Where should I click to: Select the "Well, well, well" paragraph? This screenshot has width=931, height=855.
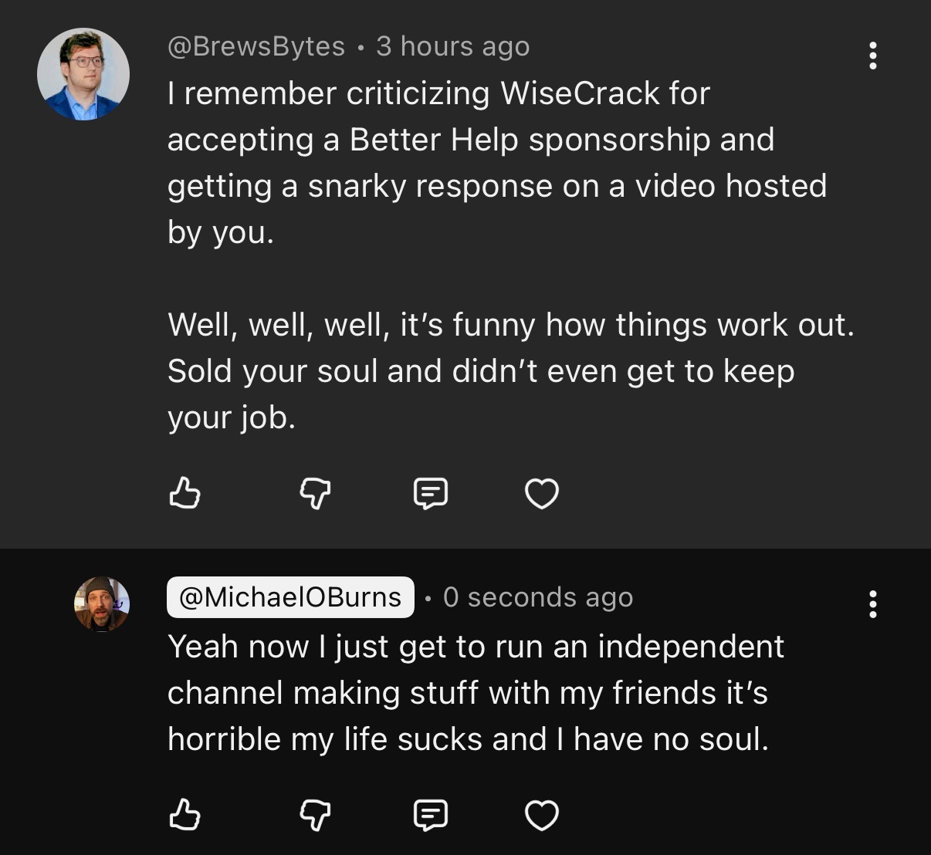[x=510, y=370]
